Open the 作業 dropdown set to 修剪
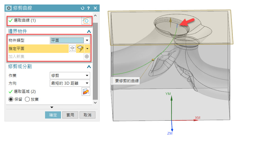The width and height of the screenshot is (260, 141). point(70,75)
